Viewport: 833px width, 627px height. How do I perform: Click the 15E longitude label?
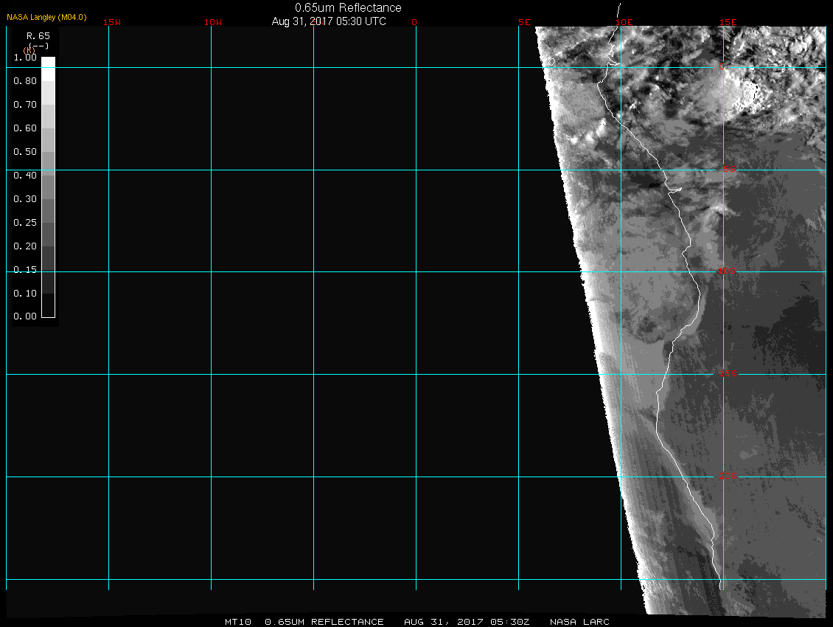click(x=728, y=22)
